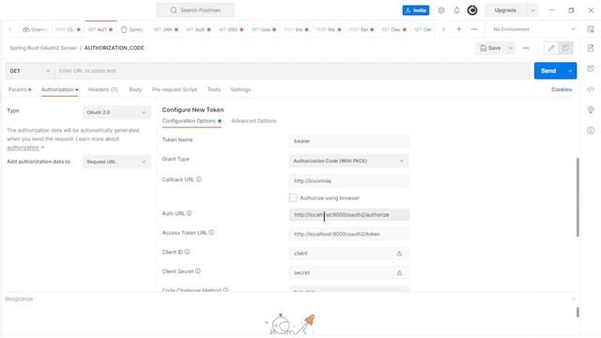Open the GET JWK request tab
601x338 pixels.
click(165, 29)
